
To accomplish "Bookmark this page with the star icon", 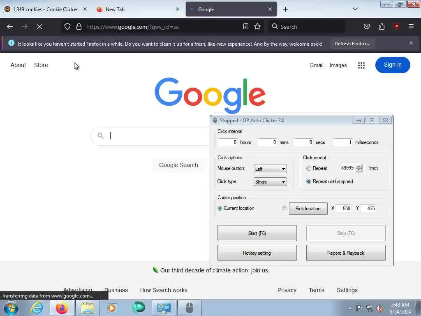I will [x=257, y=26].
